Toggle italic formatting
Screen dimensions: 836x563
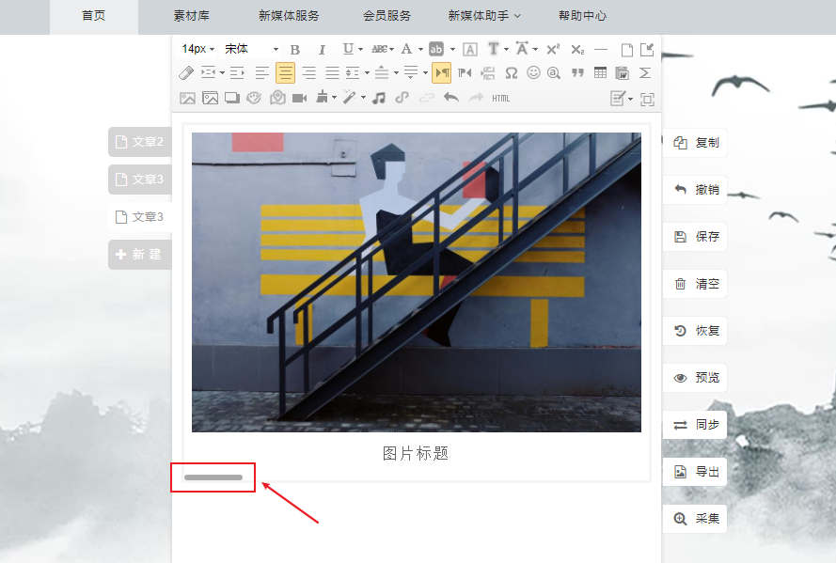click(x=322, y=50)
